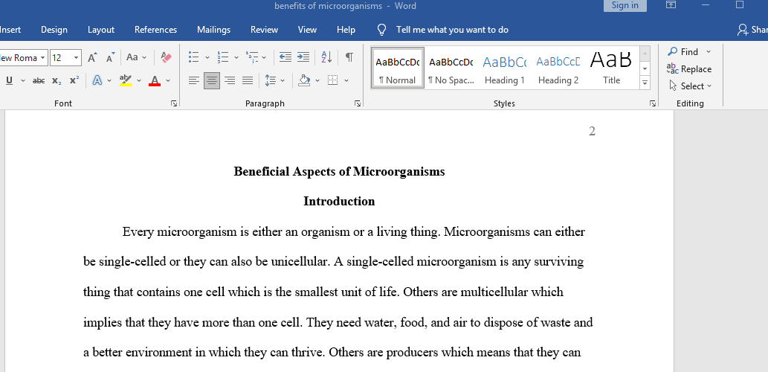
Task: Open Change Case dropdown
Action: (136, 57)
